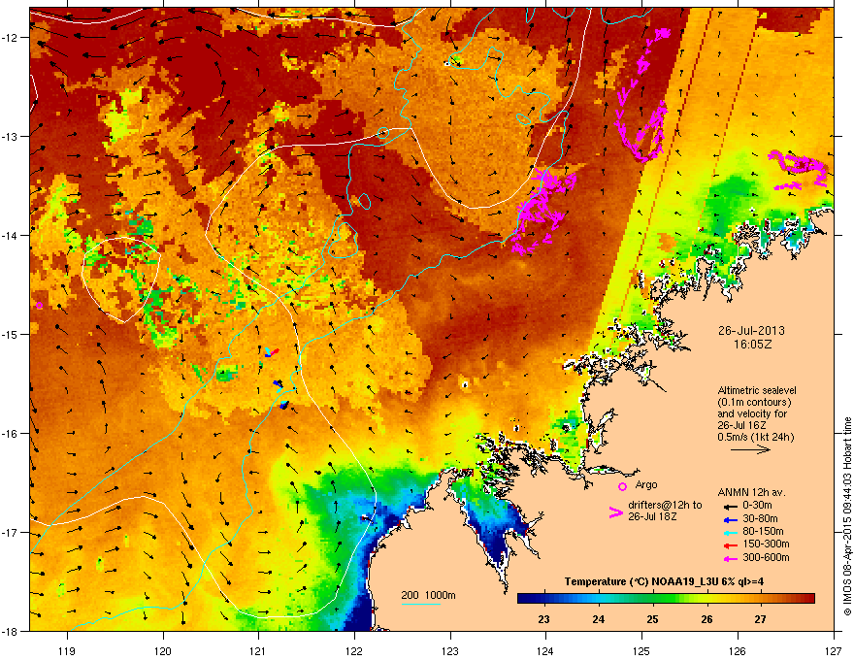Click the colorbar tick label "27"

(x=760, y=619)
